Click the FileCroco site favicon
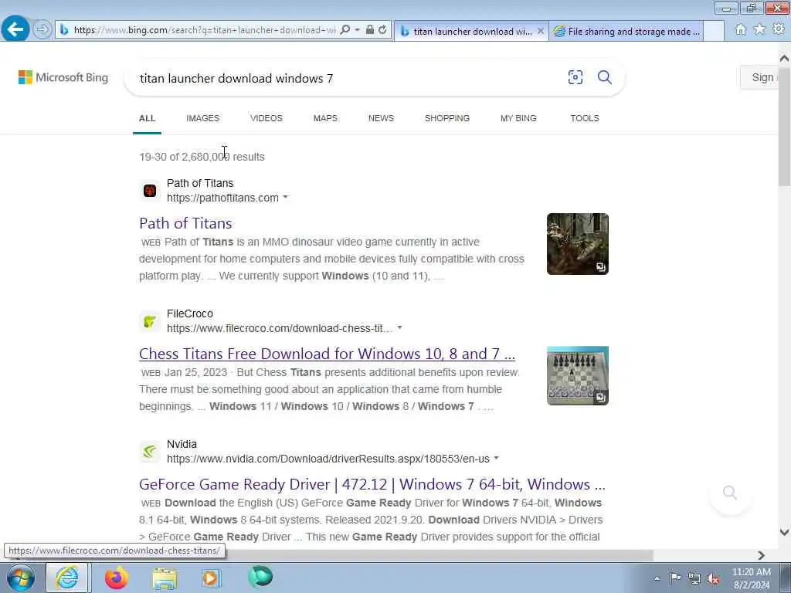Viewport: 791px width, 593px height. (150, 321)
